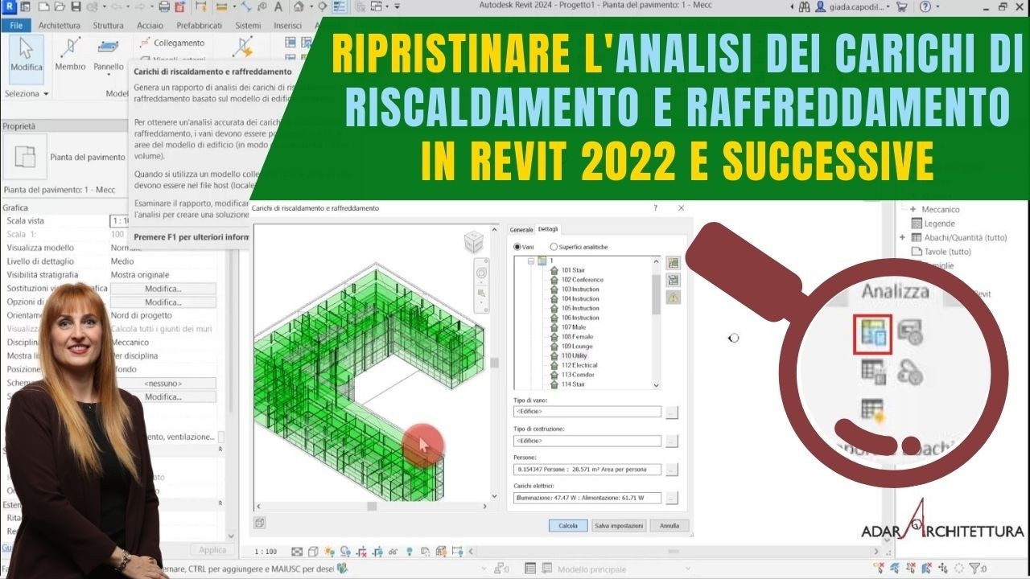The width and height of the screenshot is (1030, 579).
Task: Click the highlight spaces icon beside tree list
Action: coord(674,263)
